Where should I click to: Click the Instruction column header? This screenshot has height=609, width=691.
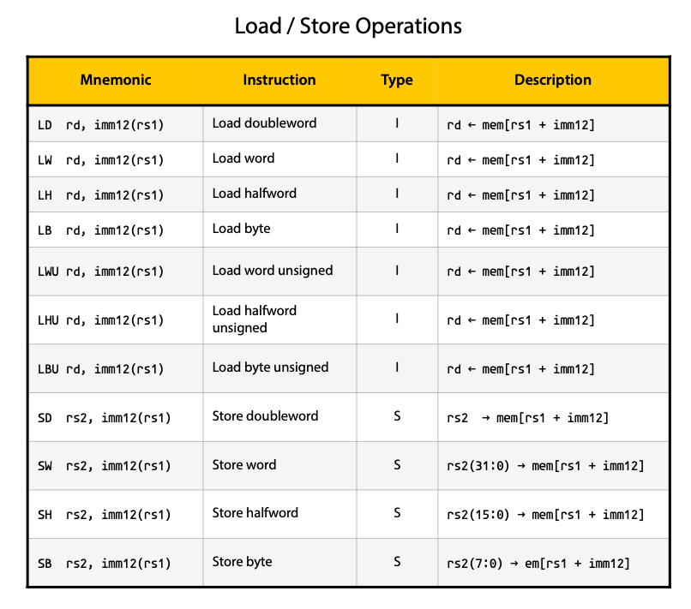279,80
